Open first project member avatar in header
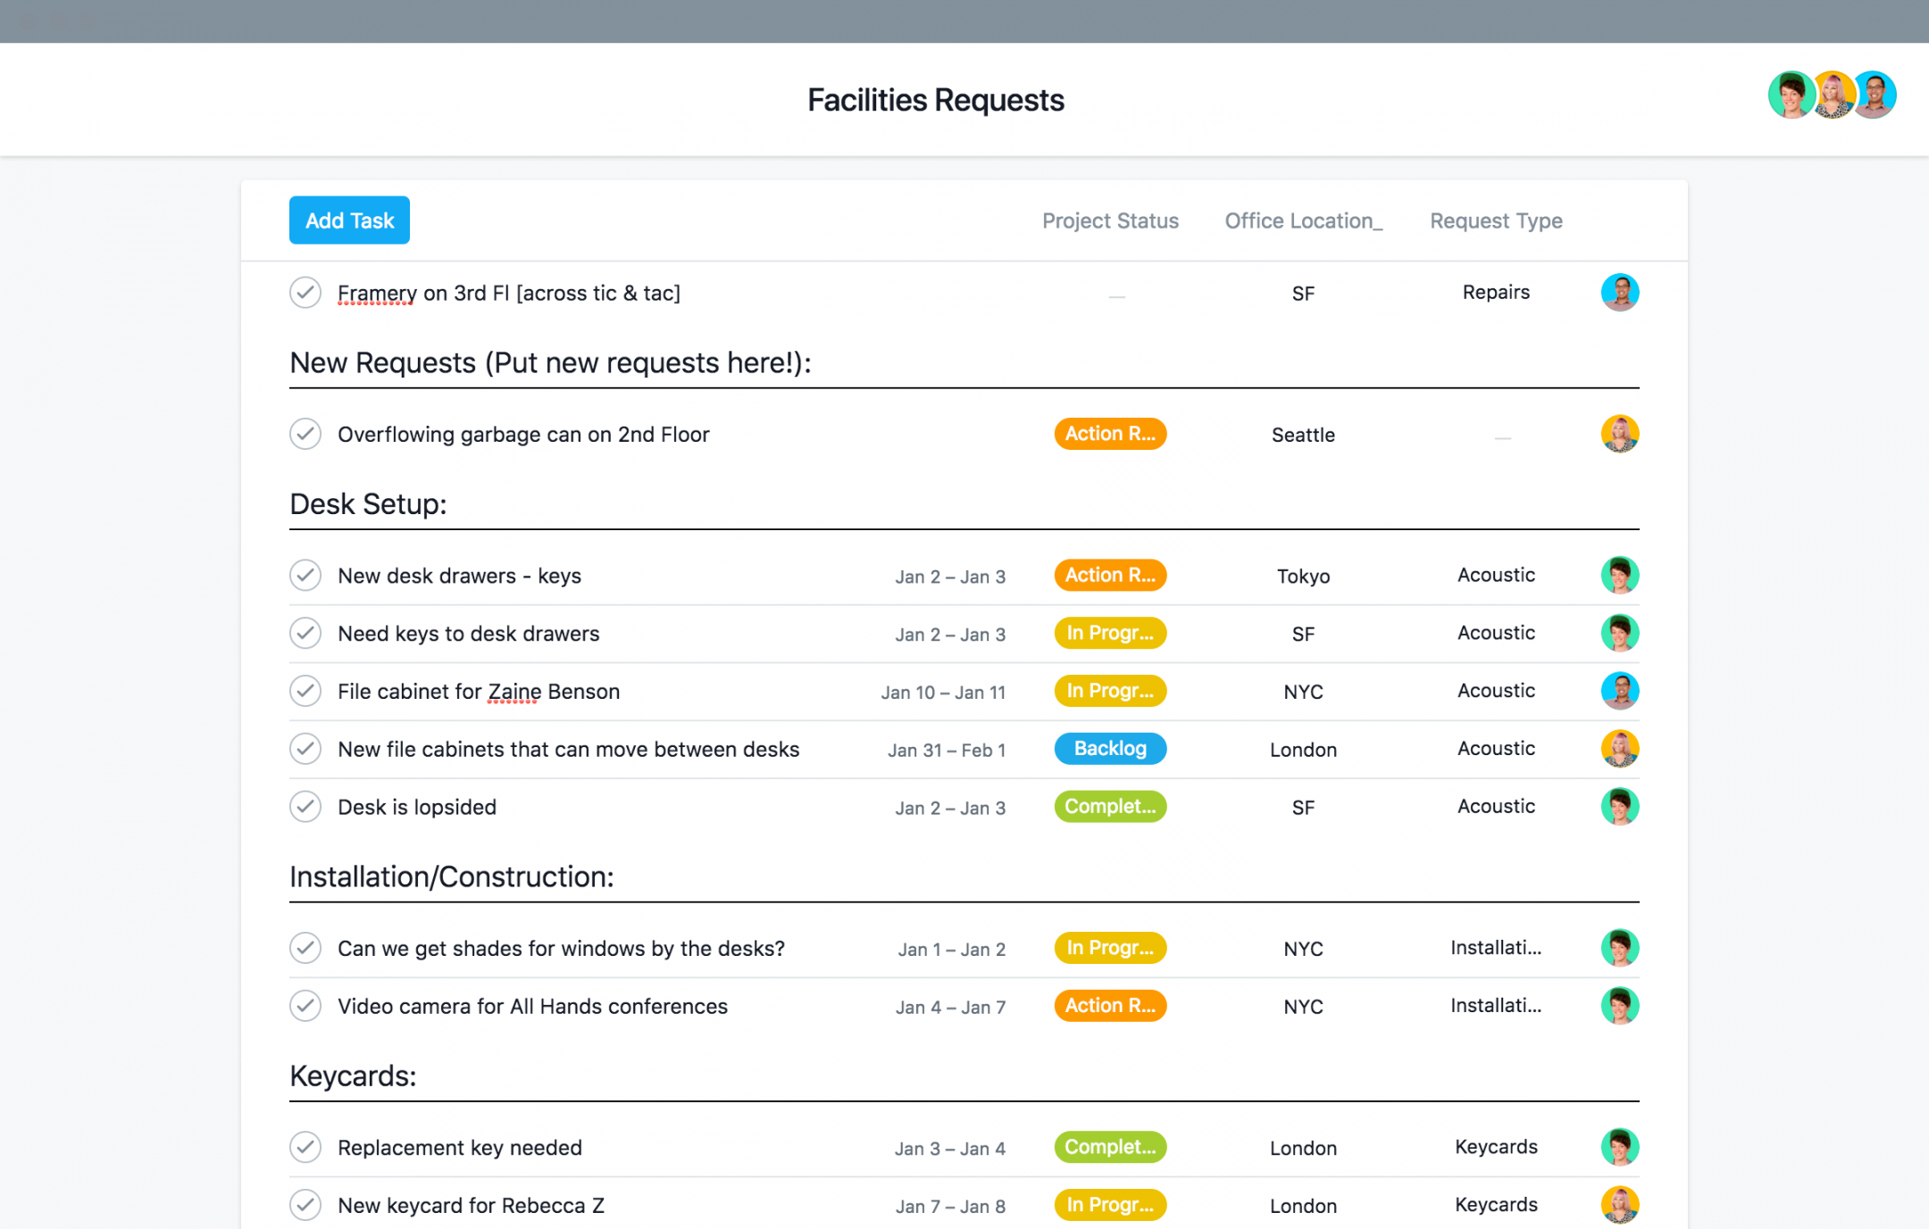Image resolution: width=1929 pixels, height=1229 pixels. pyautogui.click(x=1791, y=95)
